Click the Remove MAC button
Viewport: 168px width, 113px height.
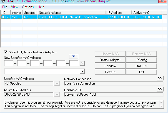141,54
